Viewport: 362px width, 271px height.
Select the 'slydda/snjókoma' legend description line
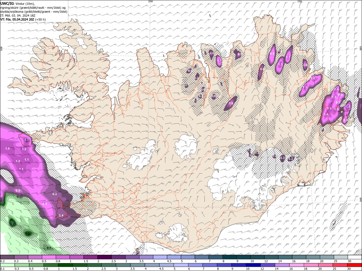[34, 12]
